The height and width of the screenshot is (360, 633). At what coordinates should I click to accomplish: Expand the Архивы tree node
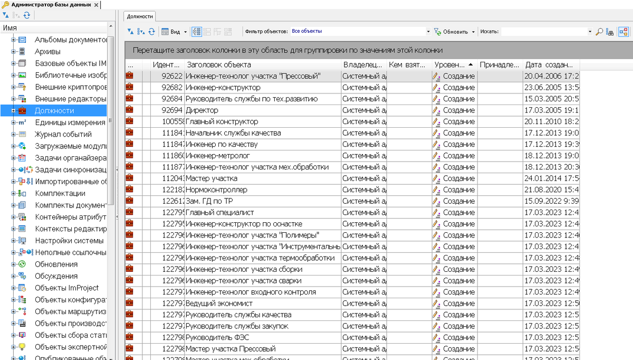coord(13,52)
